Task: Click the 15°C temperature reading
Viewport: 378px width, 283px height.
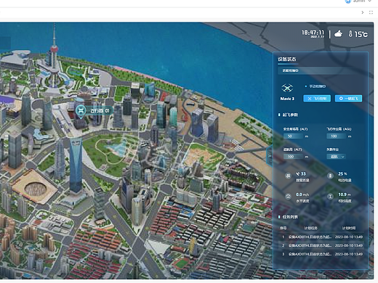Action: point(361,34)
